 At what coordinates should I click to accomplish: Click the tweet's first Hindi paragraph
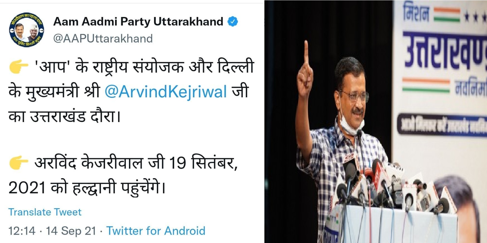tap(131, 91)
